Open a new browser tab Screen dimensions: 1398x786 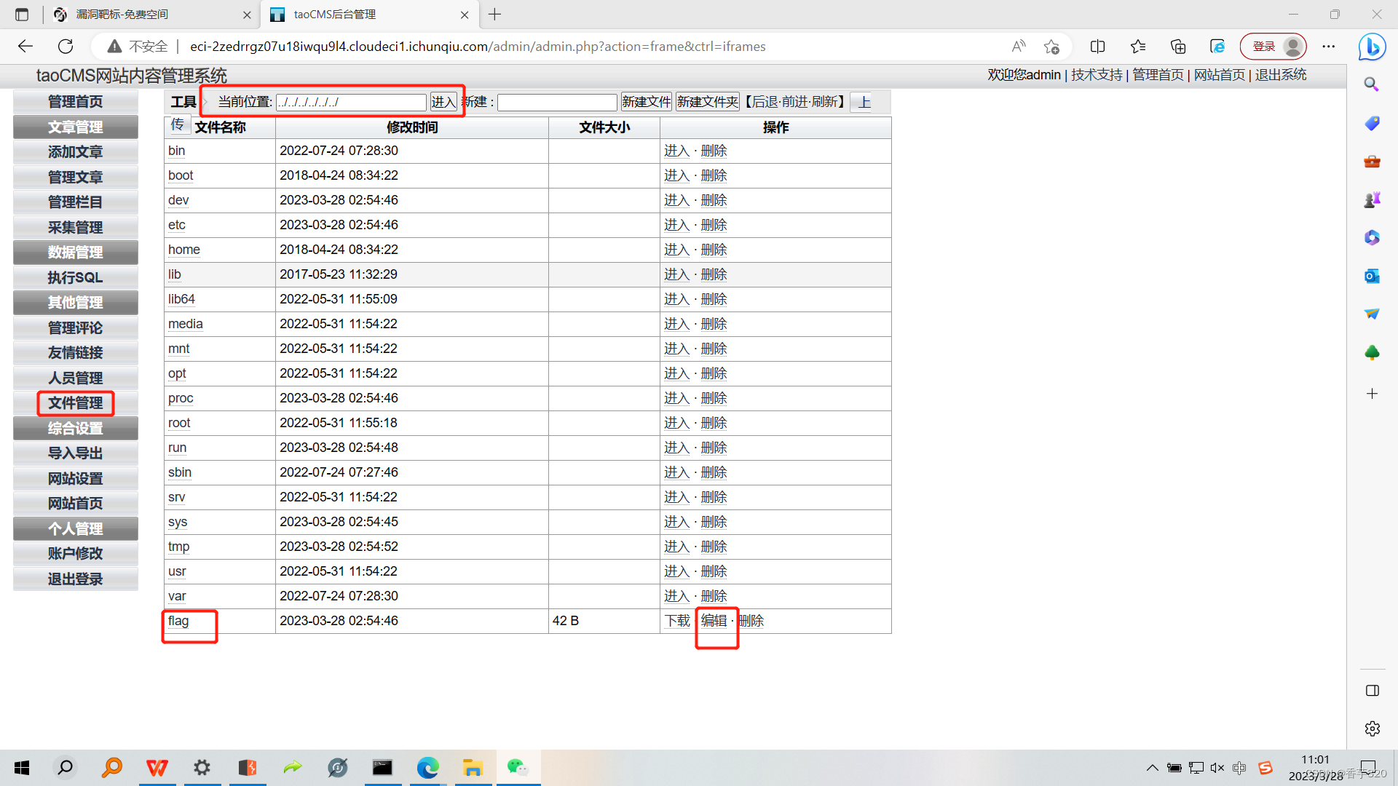(x=495, y=15)
